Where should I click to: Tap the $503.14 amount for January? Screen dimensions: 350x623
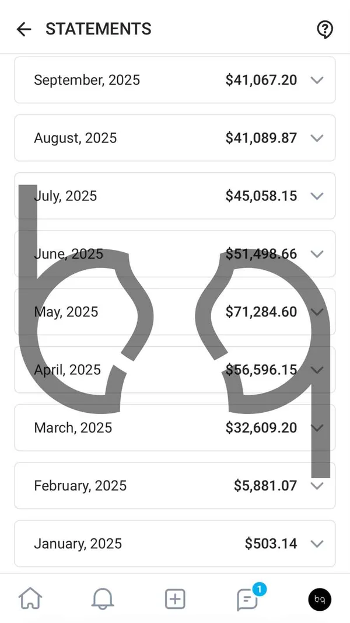point(271,544)
